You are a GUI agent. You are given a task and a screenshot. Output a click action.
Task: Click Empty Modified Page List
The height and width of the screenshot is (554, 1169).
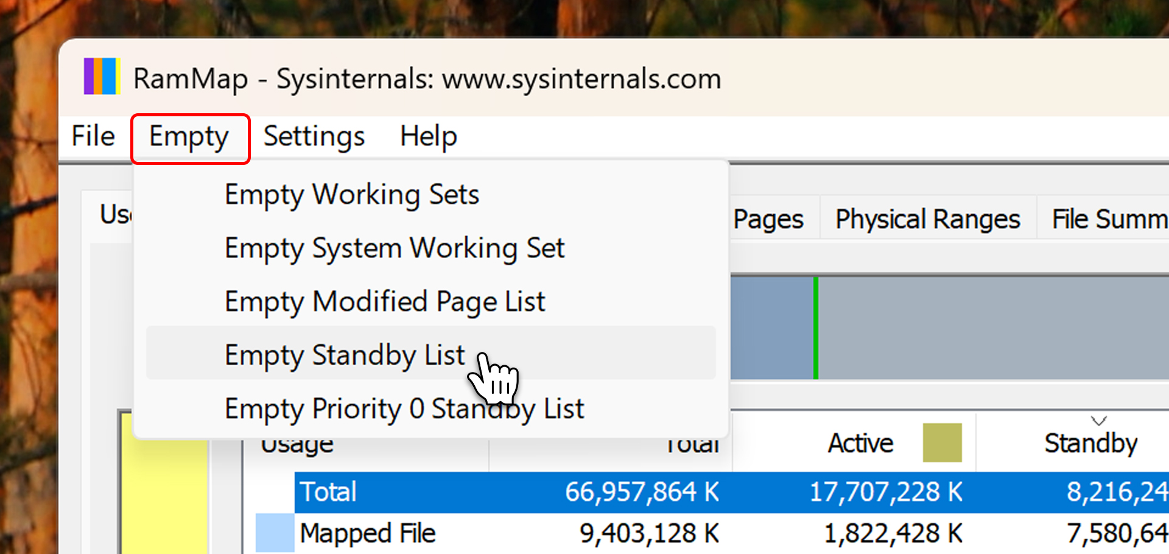point(385,302)
